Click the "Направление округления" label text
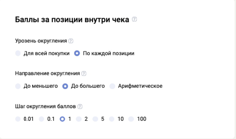Viewport: 236px width, 139px height. (x=48, y=73)
